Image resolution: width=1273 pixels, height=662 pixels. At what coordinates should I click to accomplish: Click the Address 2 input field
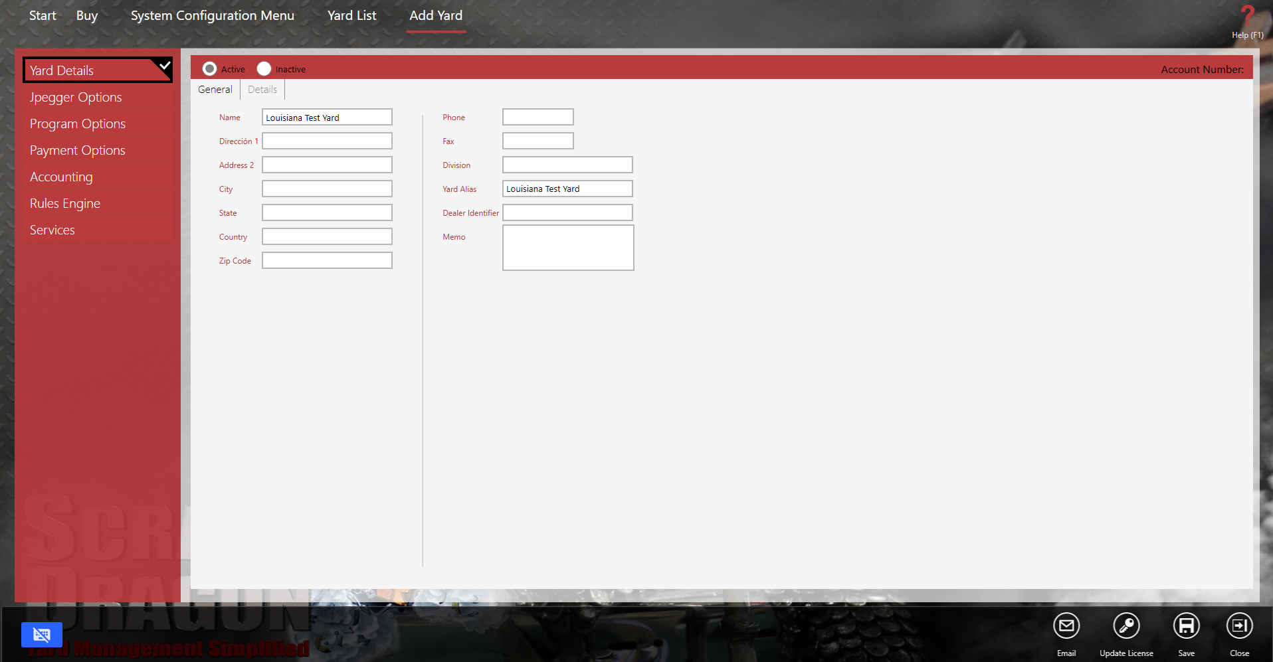[x=327, y=165]
